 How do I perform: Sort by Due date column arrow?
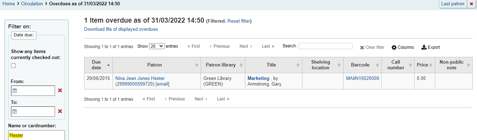pos(108,65)
